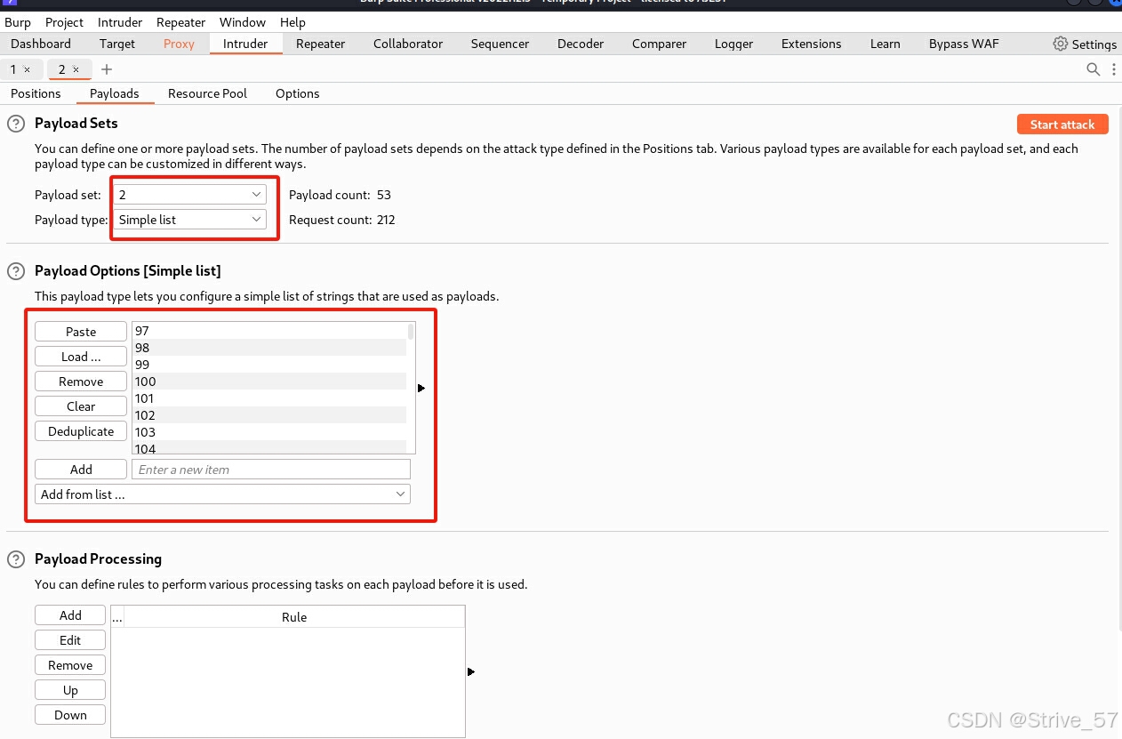Image resolution: width=1122 pixels, height=739 pixels.
Task: Open the Comparer tab
Action: pyautogui.click(x=660, y=44)
